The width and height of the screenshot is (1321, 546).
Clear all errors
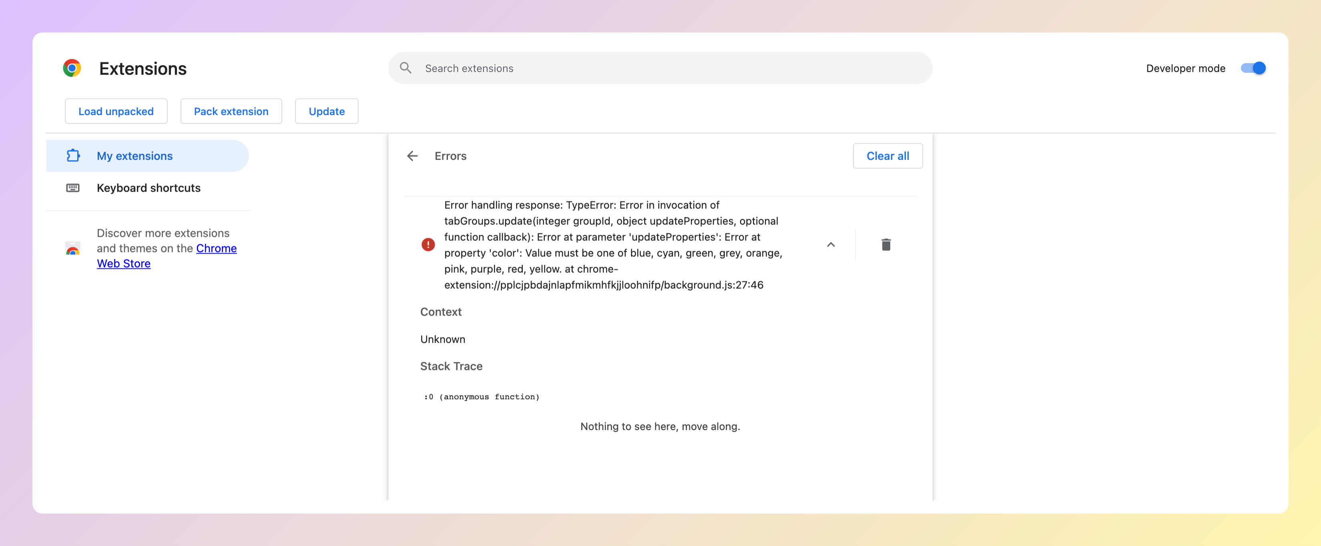(888, 156)
